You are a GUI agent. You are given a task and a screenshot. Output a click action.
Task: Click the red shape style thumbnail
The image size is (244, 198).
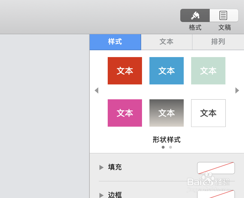coord(125,70)
